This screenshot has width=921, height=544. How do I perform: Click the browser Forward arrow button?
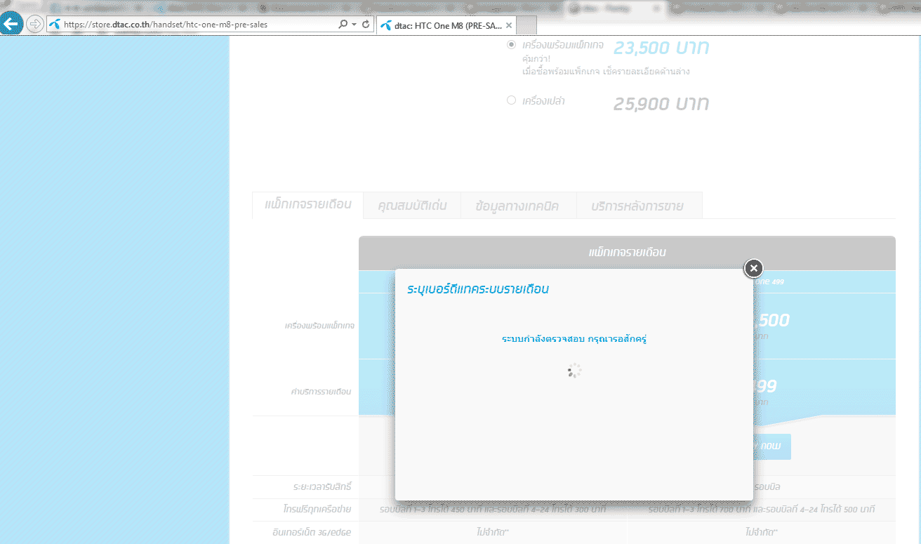pyautogui.click(x=35, y=25)
